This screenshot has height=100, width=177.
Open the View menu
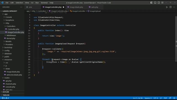click(x=27, y=3)
